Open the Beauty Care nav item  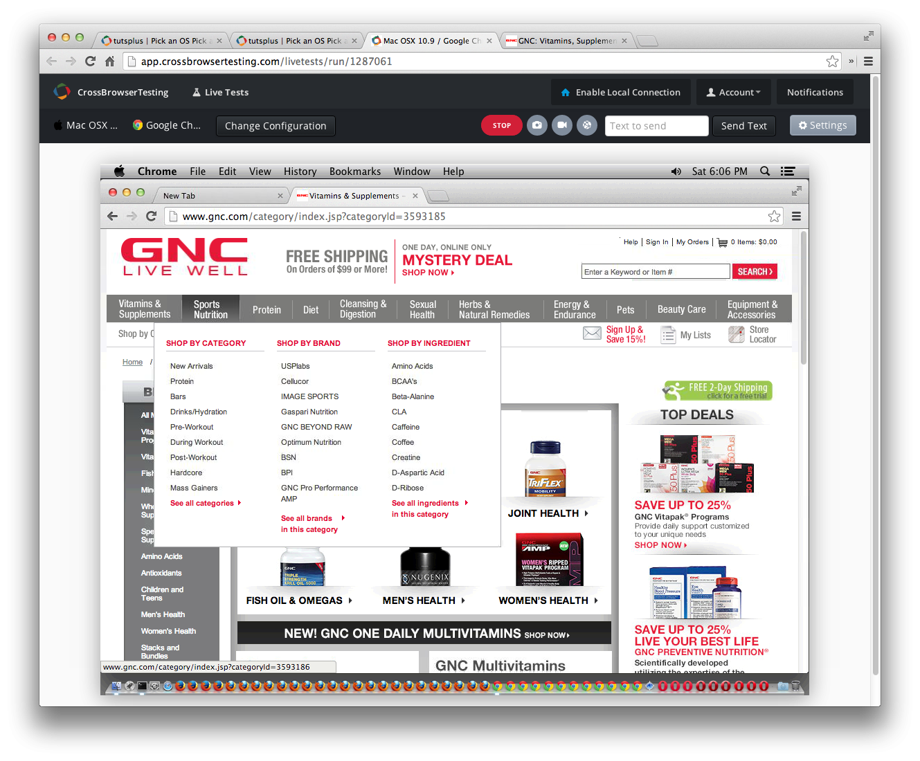682,310
